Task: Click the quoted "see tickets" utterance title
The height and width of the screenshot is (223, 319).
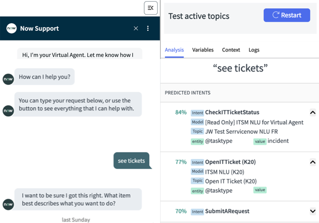Action: [240, 68]
